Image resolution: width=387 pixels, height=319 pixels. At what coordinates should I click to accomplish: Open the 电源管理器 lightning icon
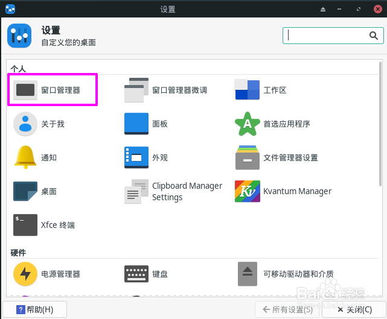tap(25, 274)
